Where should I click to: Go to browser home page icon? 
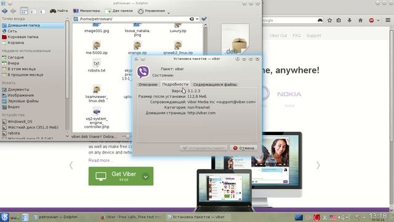pos(360,20)
